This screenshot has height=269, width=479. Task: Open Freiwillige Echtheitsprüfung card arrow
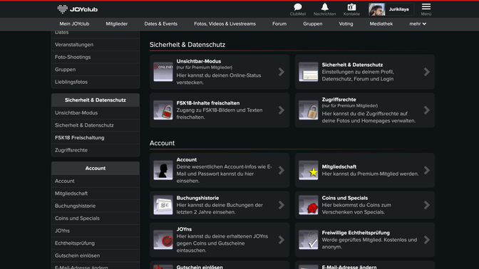click(x=427, y=240)
